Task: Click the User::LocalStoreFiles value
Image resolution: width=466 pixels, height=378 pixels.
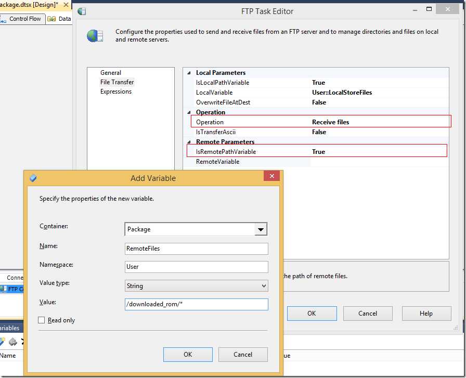Action: coord(342,93)
